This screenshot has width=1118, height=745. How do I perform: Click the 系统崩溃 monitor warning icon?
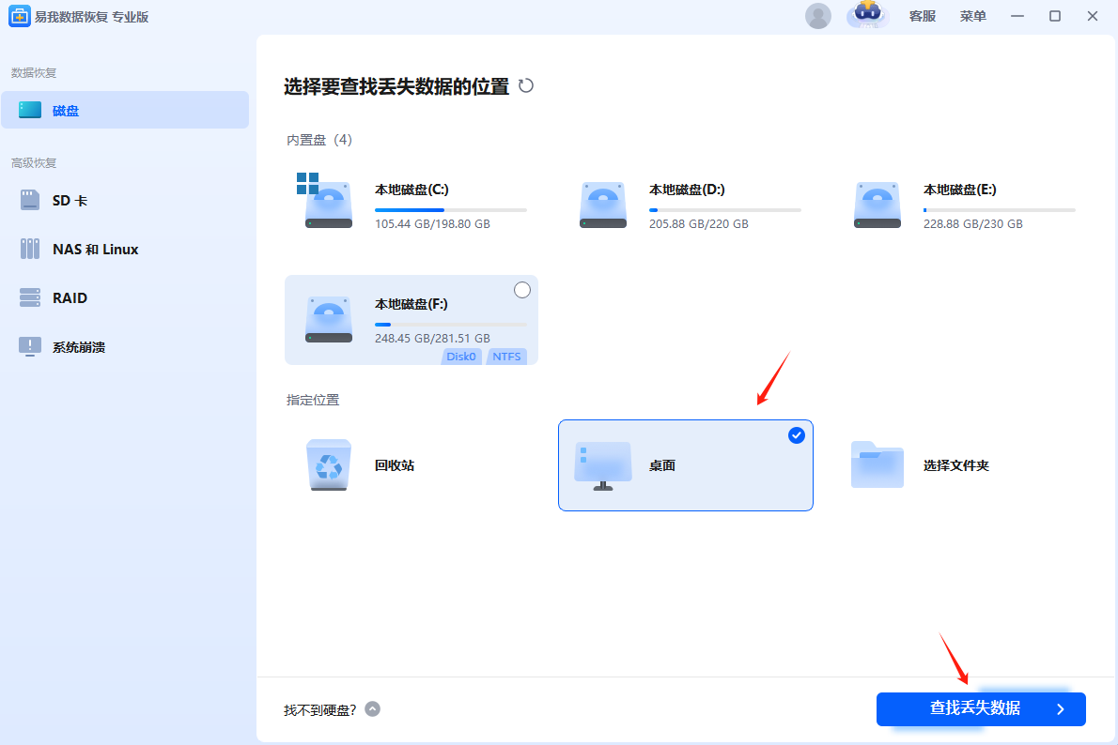tap(30, 347)
